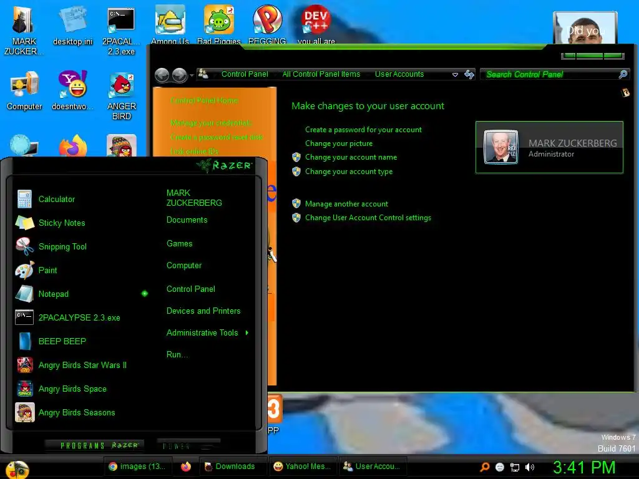Open Firefox from the taskbar
The width and height of the screenshot is (639, 479).
pos(186,467)
